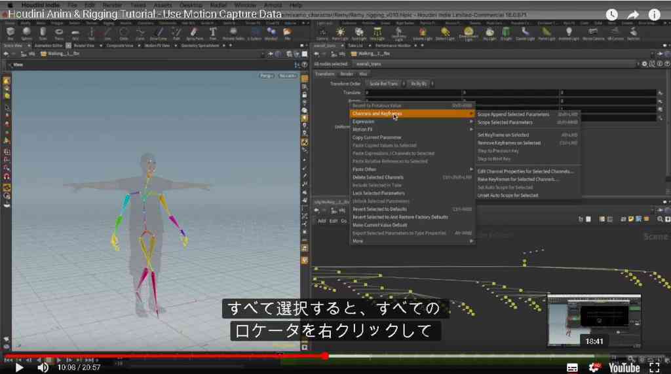Click the red video progress bar handle
671x374 pixels.
325,356
